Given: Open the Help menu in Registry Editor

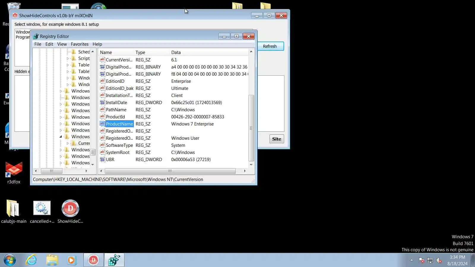Looking at the screenshot, I should tap(97, 44).
